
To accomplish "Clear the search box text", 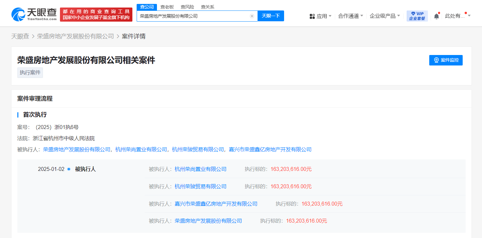I will tap(252, 16).
